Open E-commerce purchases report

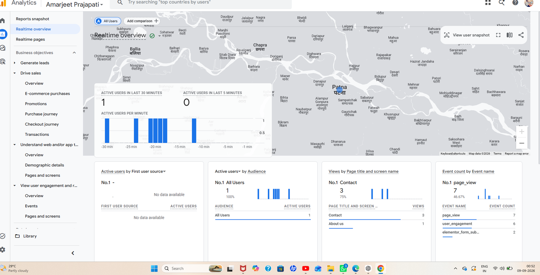click(x=47, y=94)
